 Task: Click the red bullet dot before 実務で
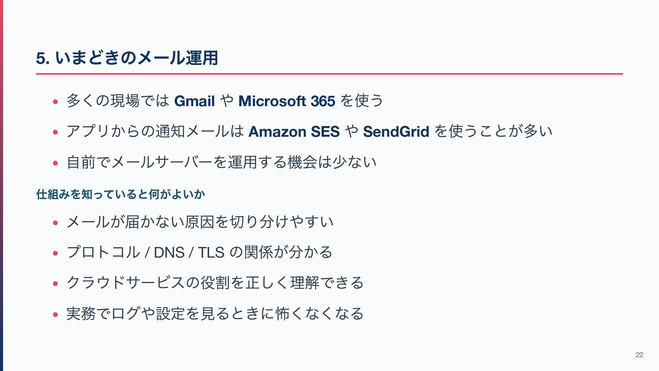55,315
